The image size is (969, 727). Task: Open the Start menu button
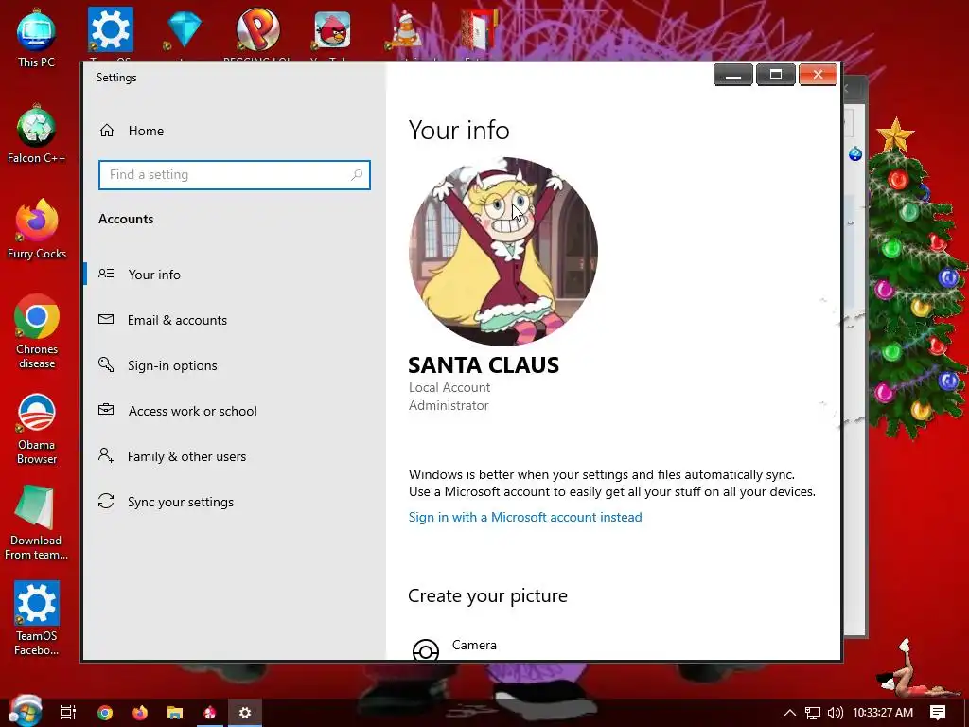pos(25,712)
